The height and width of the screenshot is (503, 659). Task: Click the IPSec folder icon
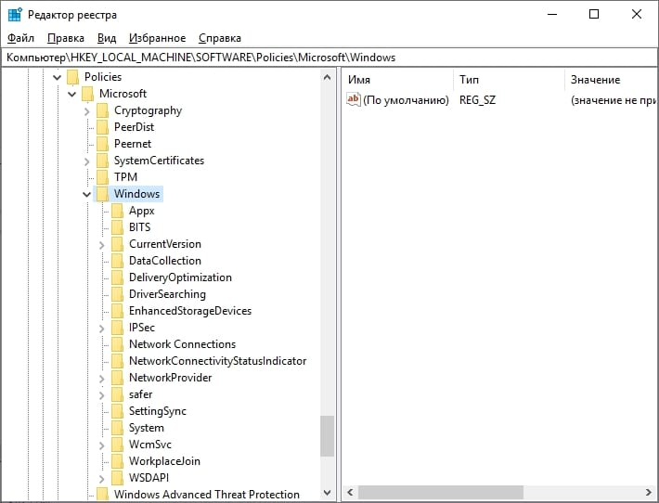(x=117, y=328)
